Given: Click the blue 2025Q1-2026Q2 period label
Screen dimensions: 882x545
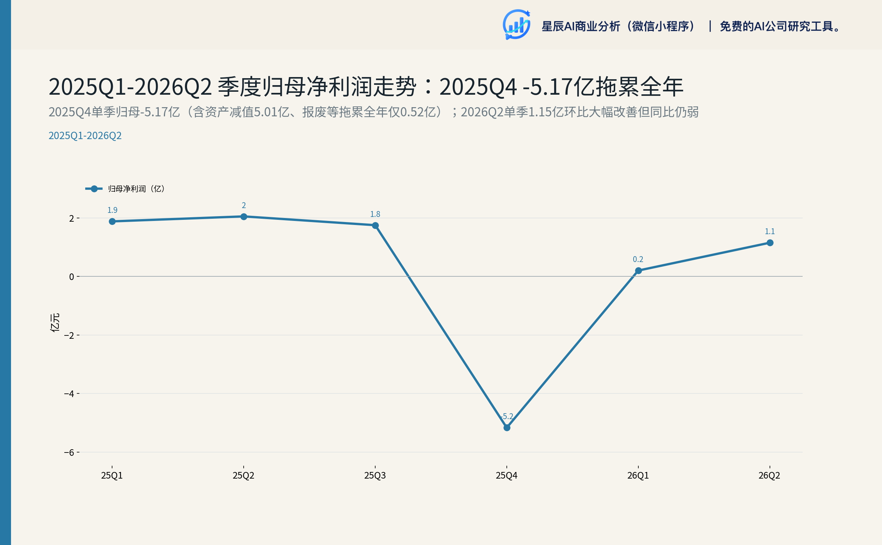Looking at the screenshot, I should pos(85,136).
